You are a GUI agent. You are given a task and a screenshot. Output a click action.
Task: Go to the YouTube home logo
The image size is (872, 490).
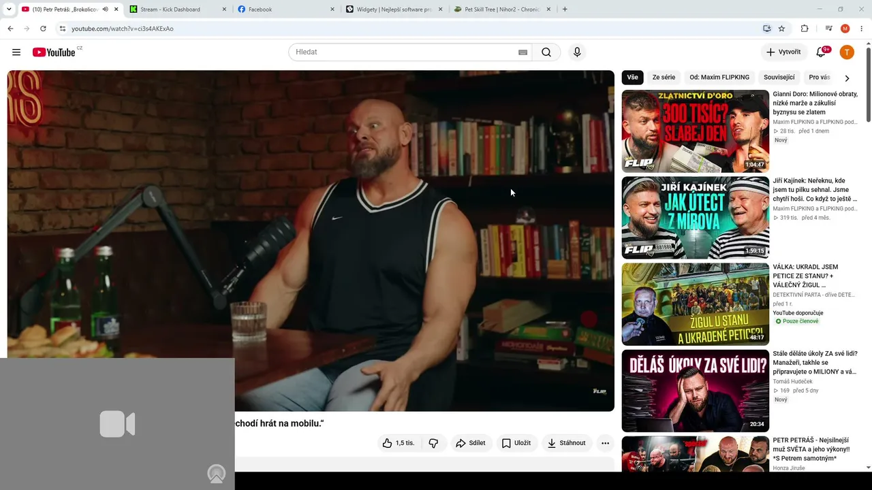[x=54, y=52]
